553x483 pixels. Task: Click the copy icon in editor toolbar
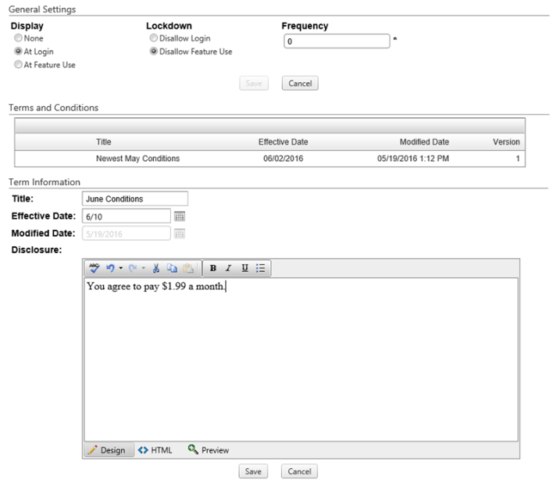tap(172, 268)
